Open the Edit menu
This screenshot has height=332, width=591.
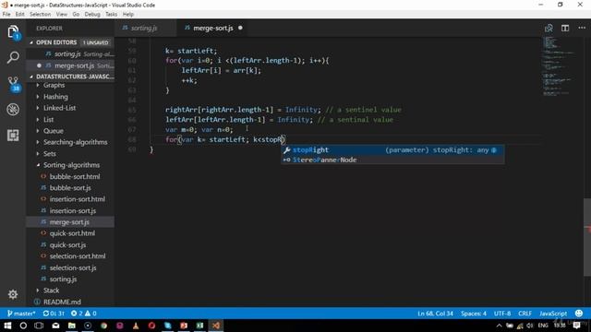pyautogui.click(x=19, y=15)
